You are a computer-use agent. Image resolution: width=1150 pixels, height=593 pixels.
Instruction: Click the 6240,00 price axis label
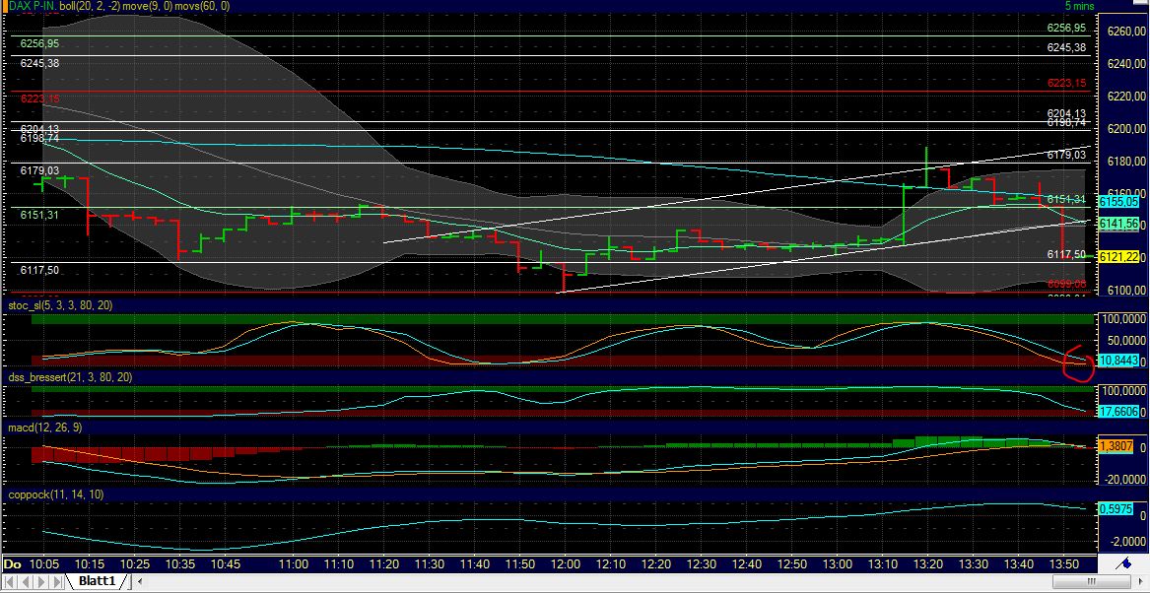(x=1125, y=64)
